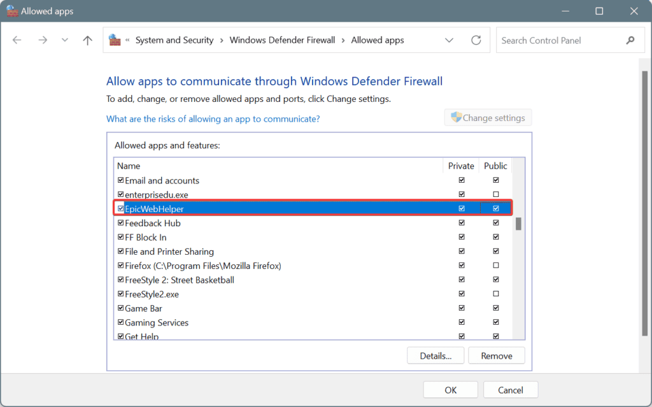Viewport: 652px width, 407px height.
Task: Navigate to System and Security breadcrumb
Action: [x=174, y=40]
